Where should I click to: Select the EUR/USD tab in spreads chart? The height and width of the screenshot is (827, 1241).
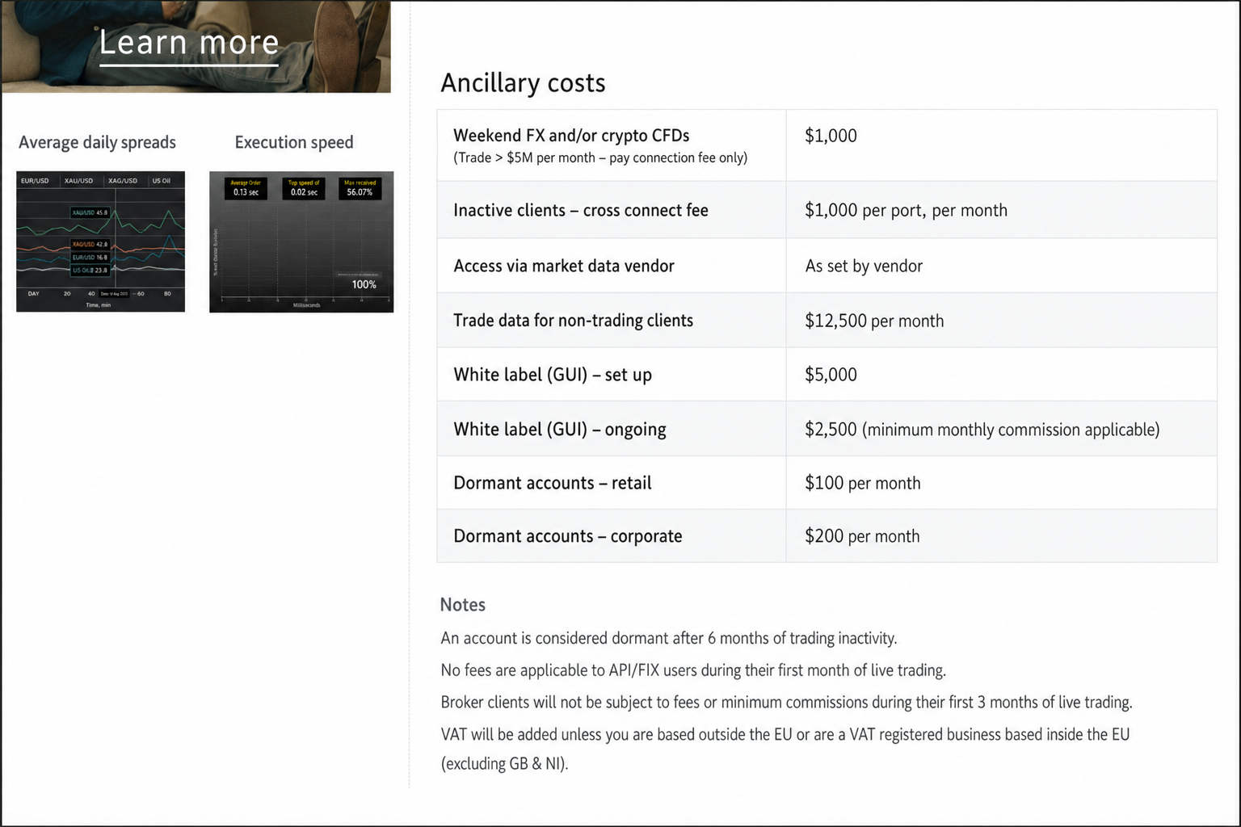(x=35, y=181)
